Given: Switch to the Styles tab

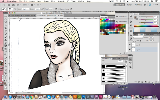Looking at the screenshot, I should click(142, 14).
